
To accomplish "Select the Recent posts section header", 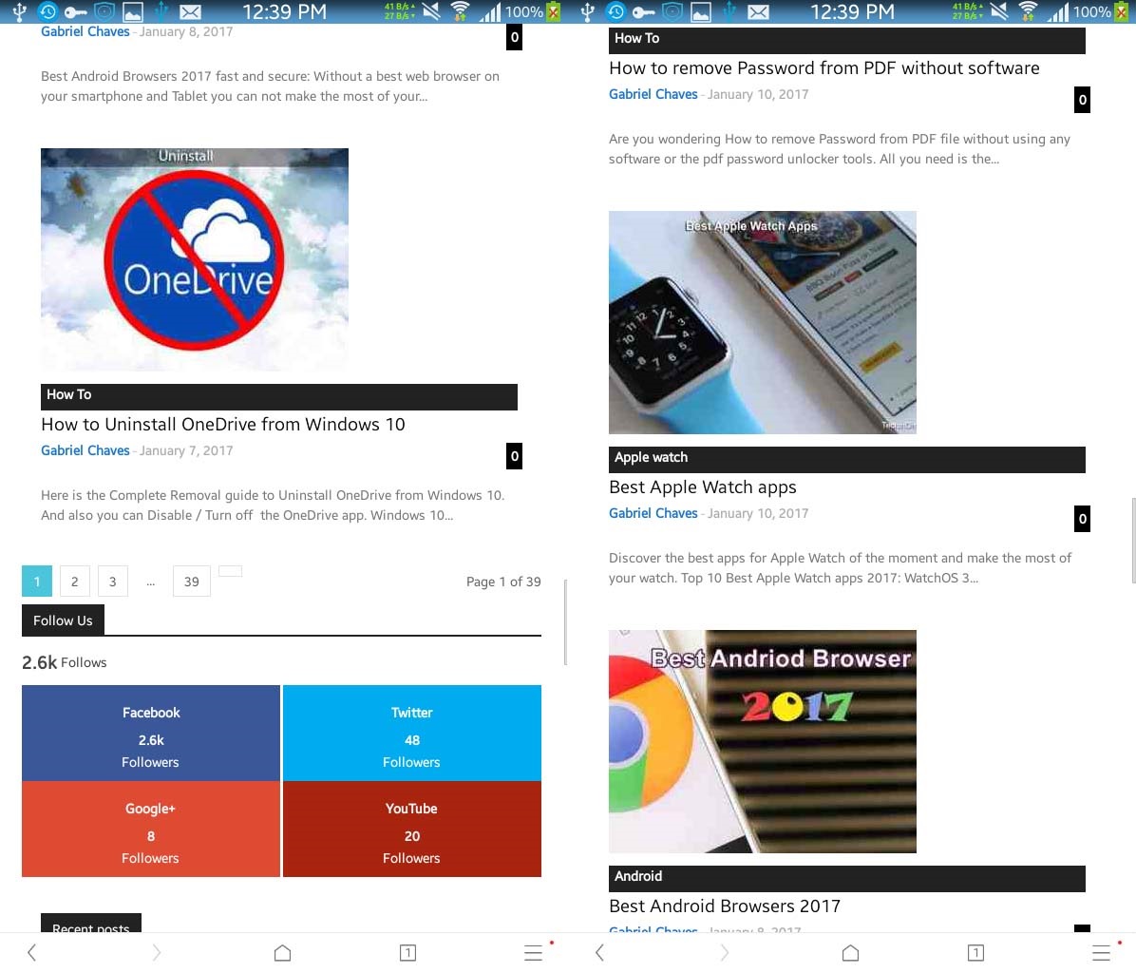I will (x=90, y=923).
